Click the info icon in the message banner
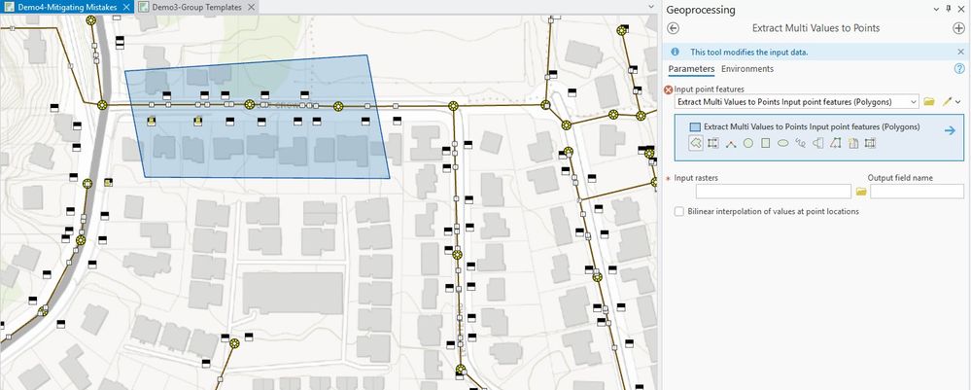971x390 pixels. pos(675,53)
